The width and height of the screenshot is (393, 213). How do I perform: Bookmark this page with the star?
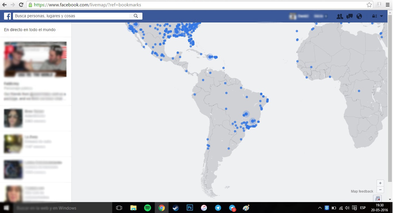tap(369, 5)
